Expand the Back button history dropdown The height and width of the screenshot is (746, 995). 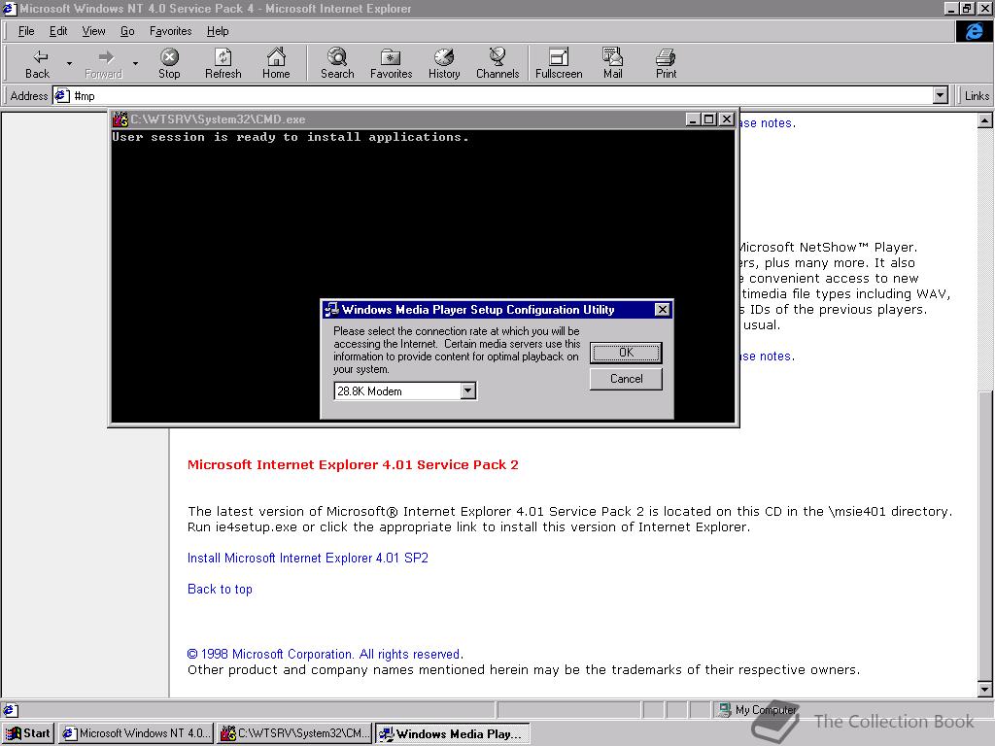point(69,63)
